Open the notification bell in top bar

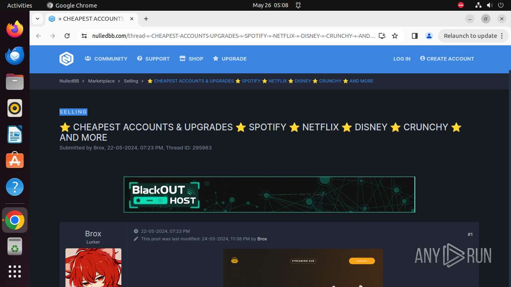pyautogui.click(x=298, y=5)
